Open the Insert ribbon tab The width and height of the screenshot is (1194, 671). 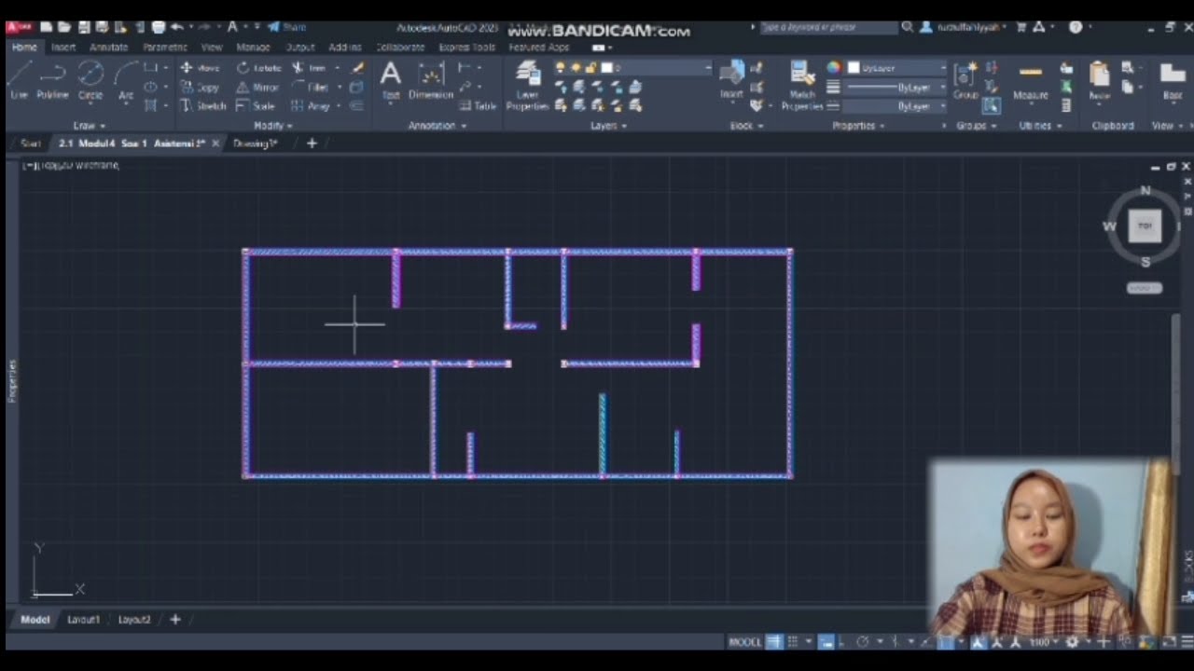click(63, 48)
